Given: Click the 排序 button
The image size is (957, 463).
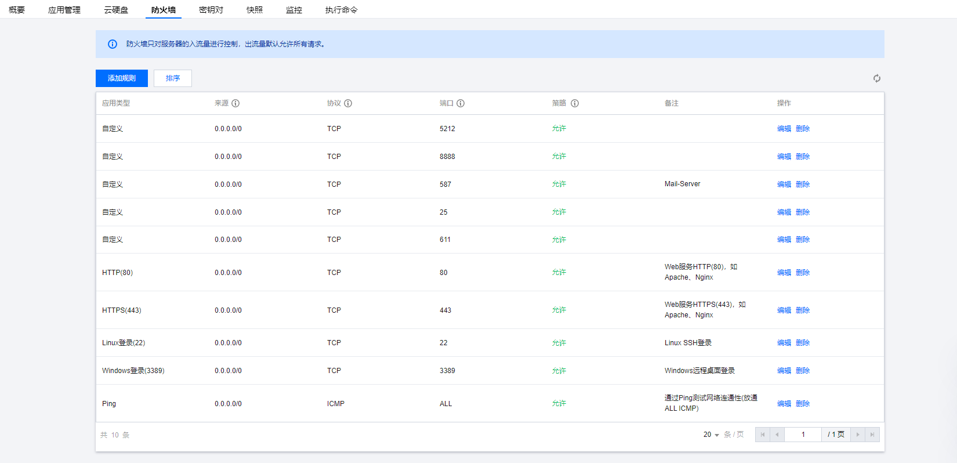Looking at the screenshot, I should coord(173,78).
